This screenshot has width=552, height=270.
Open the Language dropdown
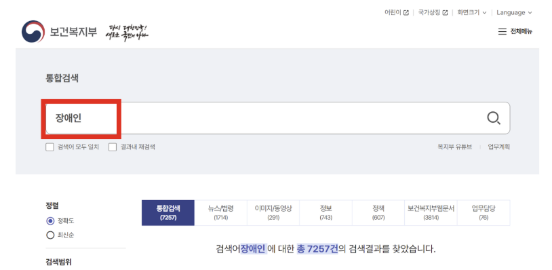[x=514, y=13]
